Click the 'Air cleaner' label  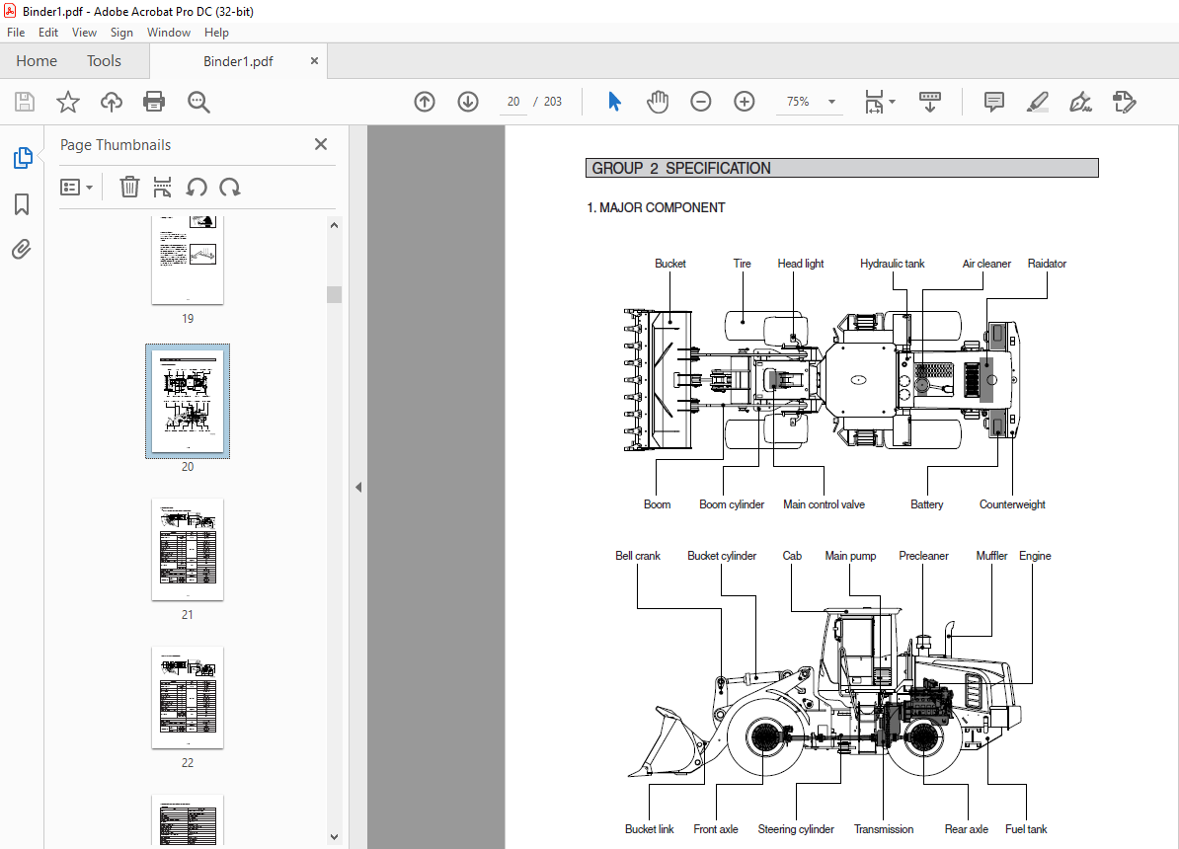(986, 264)
